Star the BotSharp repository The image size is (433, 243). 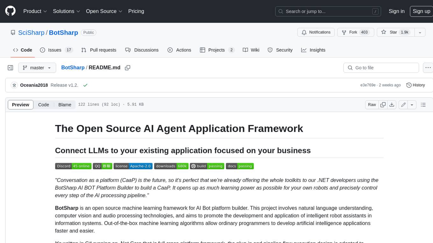pos(395,32)
